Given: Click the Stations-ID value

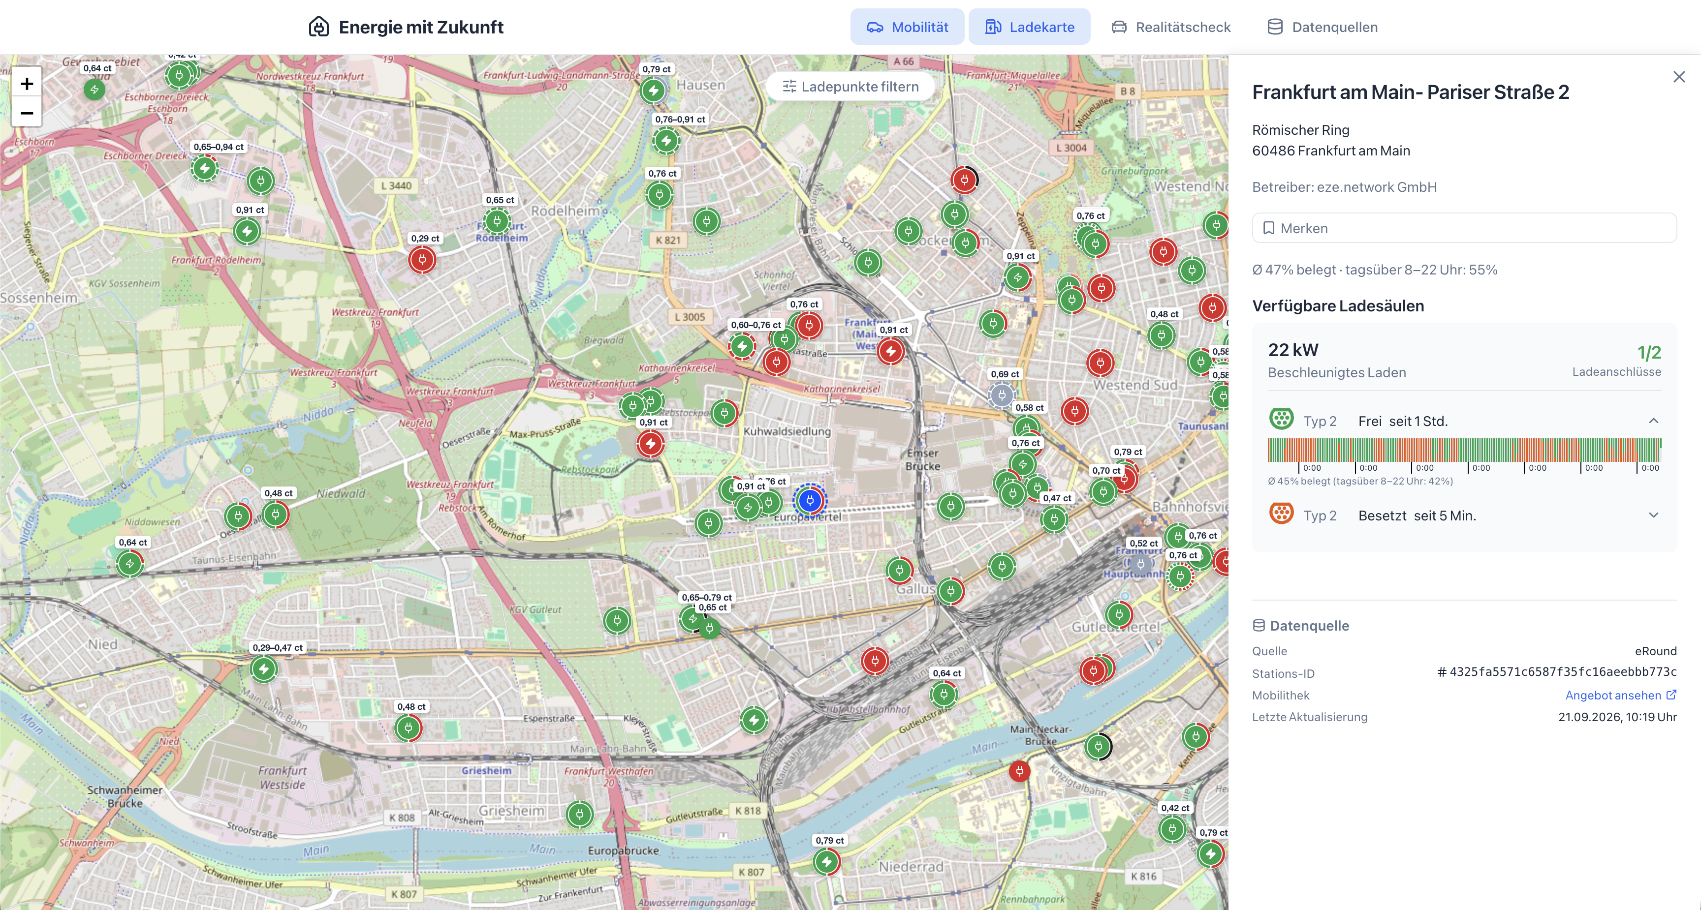Looking at the screenshot, I should pyautogui.click(x=1556, y=672).
